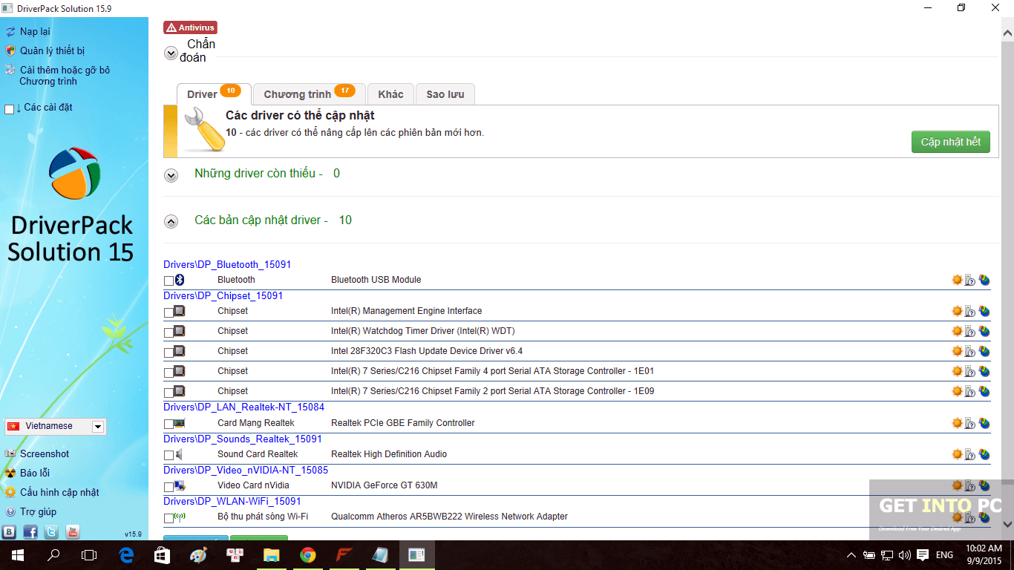
Task: Click device info icon for Realtek PCIe GBE Controller
Action: [970, 423]
